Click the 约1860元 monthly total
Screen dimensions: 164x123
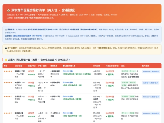pos(110,97)
